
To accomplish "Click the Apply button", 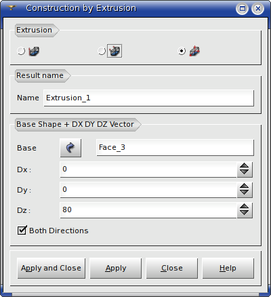I will click(x=116, y=269).
